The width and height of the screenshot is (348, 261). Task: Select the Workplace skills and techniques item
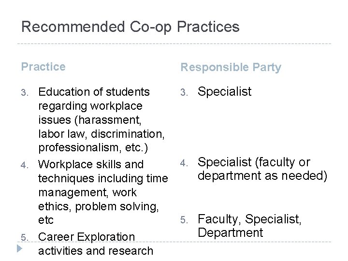click(91, 163)
